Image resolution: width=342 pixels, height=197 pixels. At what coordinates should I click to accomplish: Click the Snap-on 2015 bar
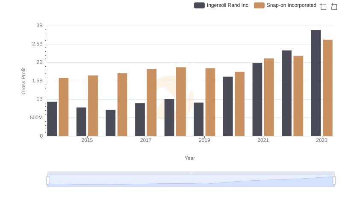[x=93, y=106]
